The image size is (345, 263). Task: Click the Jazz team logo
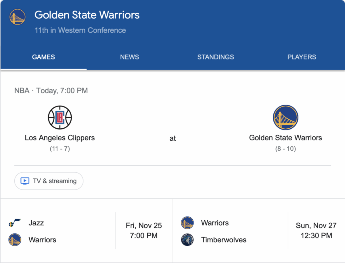click(x=15, y=223)
